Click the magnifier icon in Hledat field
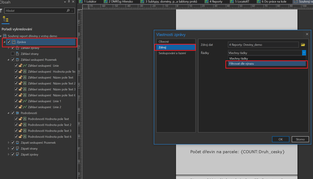This screenshot has height=179, width=313. [68, 11]
